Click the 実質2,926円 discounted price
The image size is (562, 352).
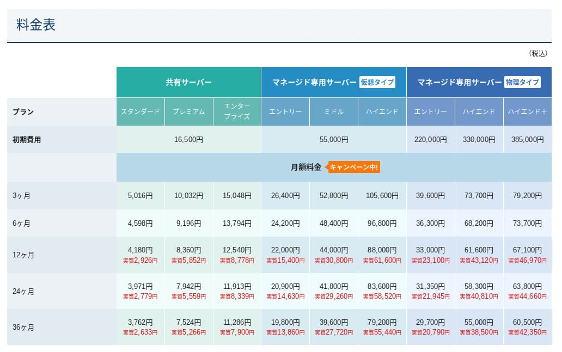[140, 261]
